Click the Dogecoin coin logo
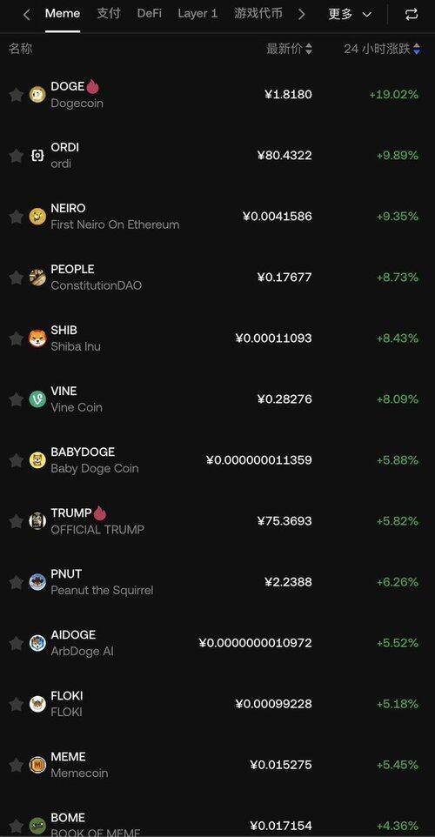 tap(37, 95)
